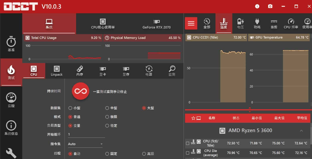Open the 系统信息 system info section
This screenshot has height=159, width=312.
tap(11, 128)
